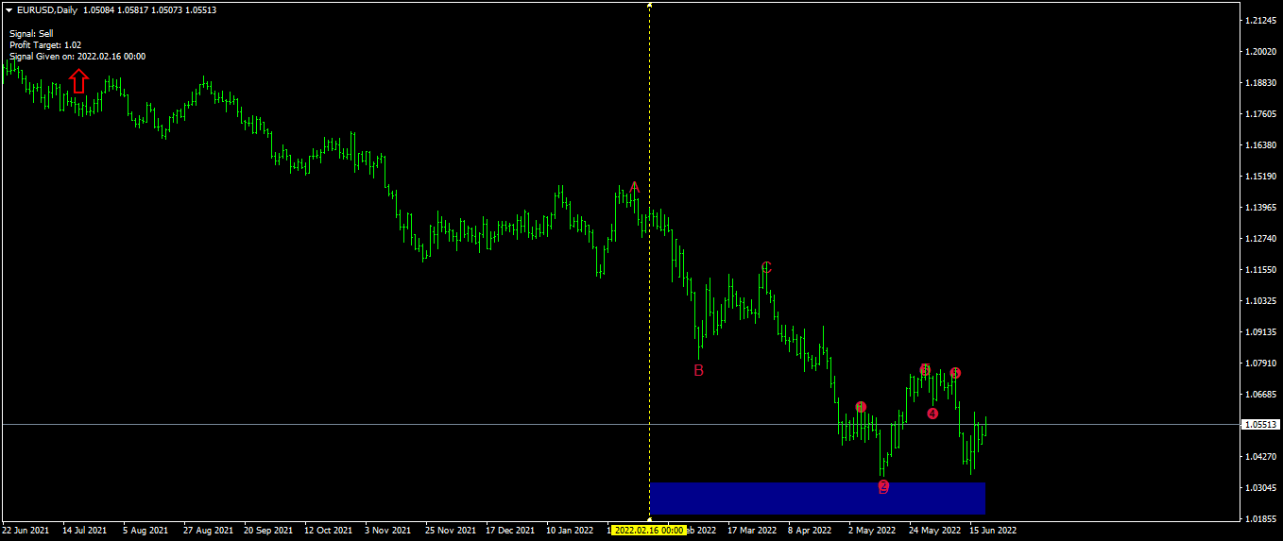
Task: Click the 3 Nov 2021 date label
Action: pyautogui.click(x=388, y=531)
